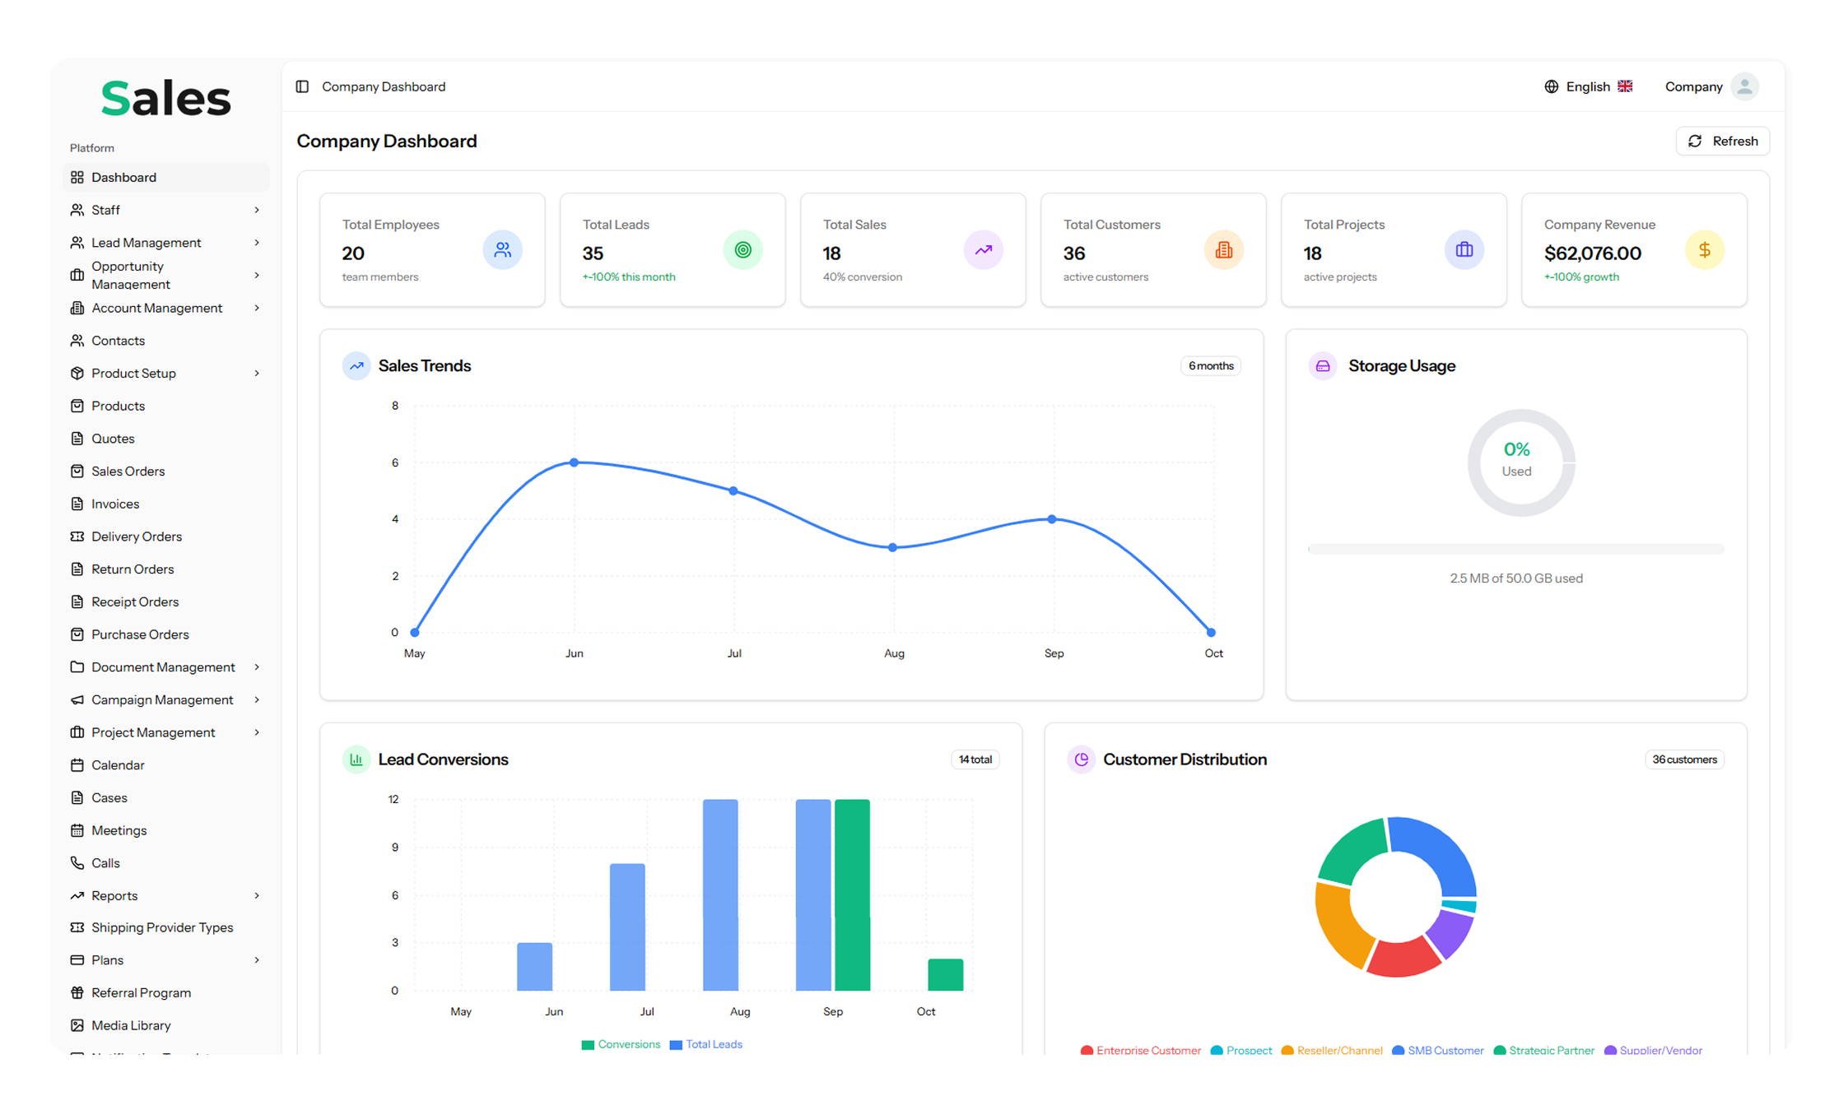
Task: Click the Company user avatar
Action: [x=1743, y=86]
